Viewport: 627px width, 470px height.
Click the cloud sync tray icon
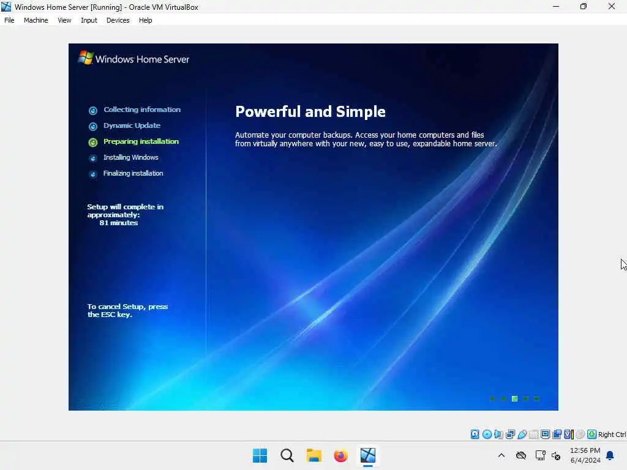click(x=521, y=455)
